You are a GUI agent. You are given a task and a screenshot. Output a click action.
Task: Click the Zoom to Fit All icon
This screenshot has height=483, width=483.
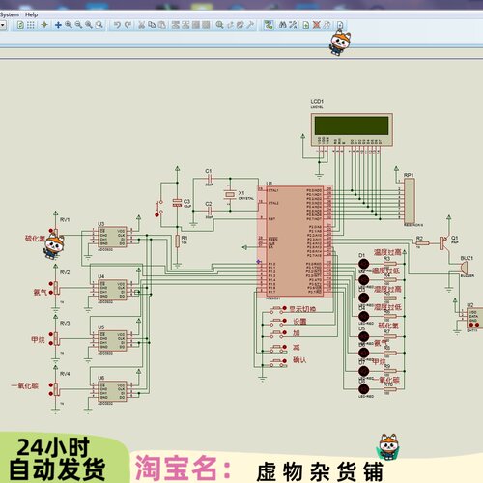coord(89,25)
